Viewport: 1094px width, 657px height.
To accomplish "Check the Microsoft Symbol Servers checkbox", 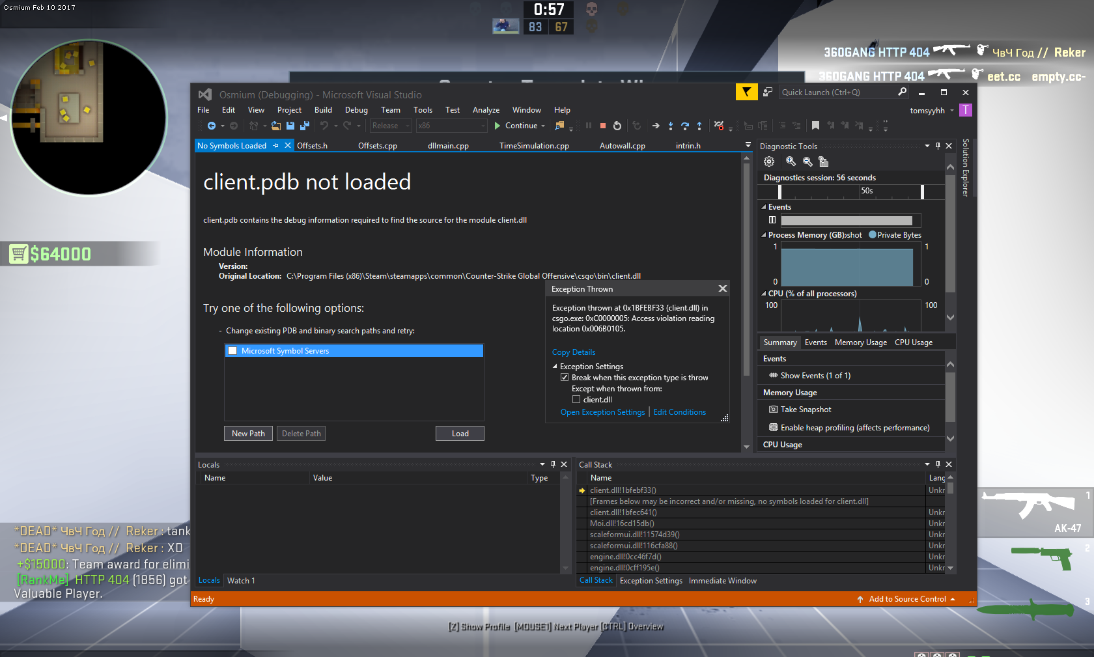I will click(232, 351).
